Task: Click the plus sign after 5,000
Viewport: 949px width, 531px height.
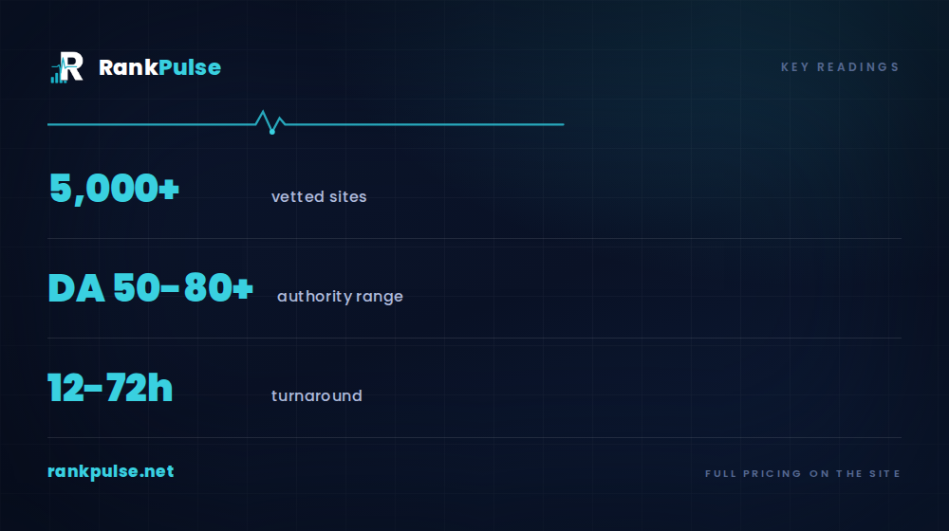Action: [169, 190]
